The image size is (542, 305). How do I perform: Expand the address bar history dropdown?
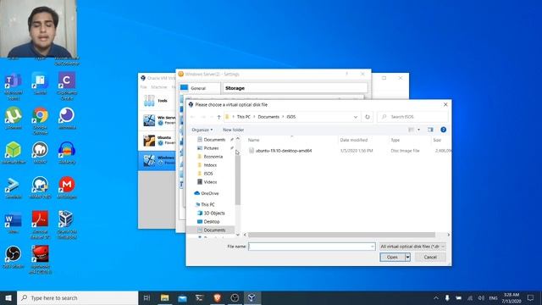click(356, 117)
